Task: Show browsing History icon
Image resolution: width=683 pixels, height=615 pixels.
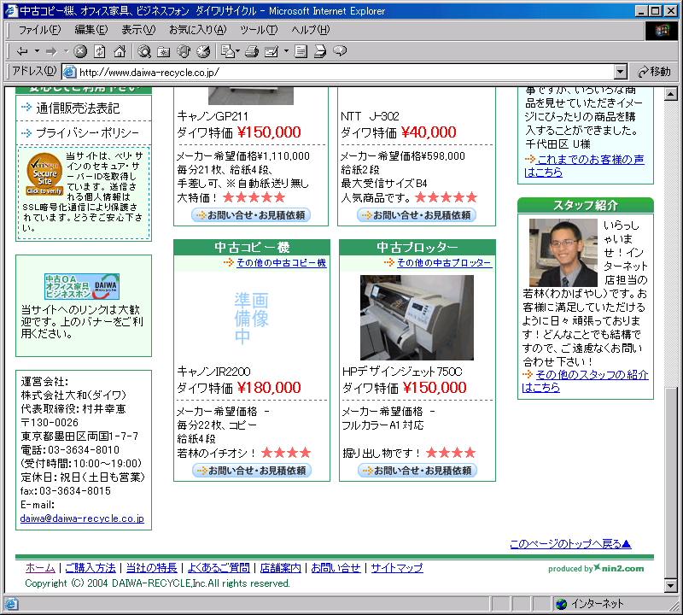Action: [x=203, y=51]
